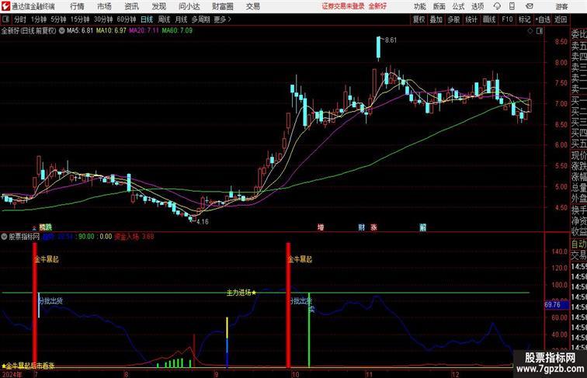587x378 pixels.
Task: Switch to 1分钟 period tab
Action: (x=39, y=19)
